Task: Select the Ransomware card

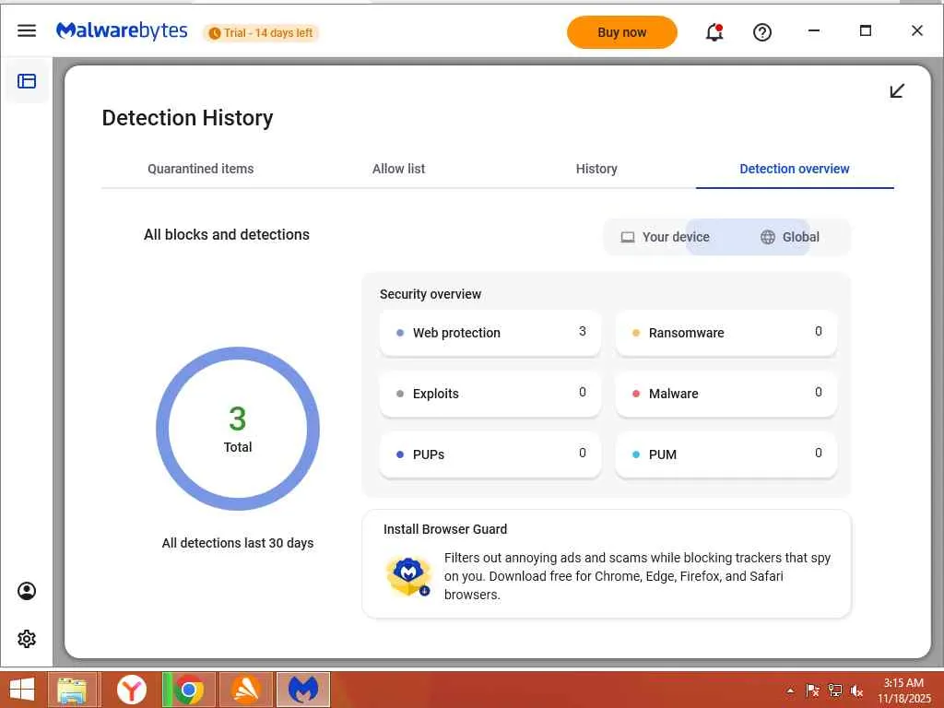Action: click(726, 333)
